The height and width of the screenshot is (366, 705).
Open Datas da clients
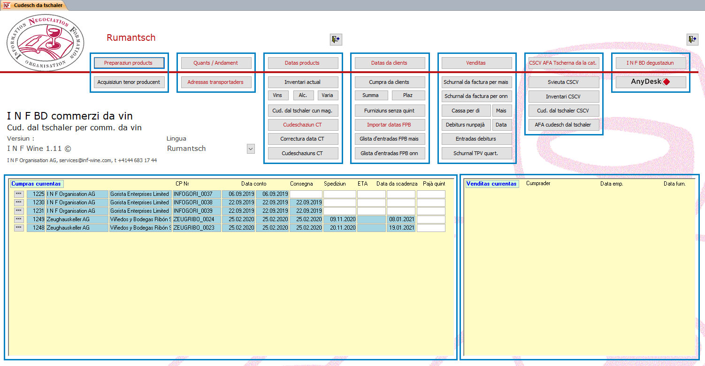click(390, 63)
